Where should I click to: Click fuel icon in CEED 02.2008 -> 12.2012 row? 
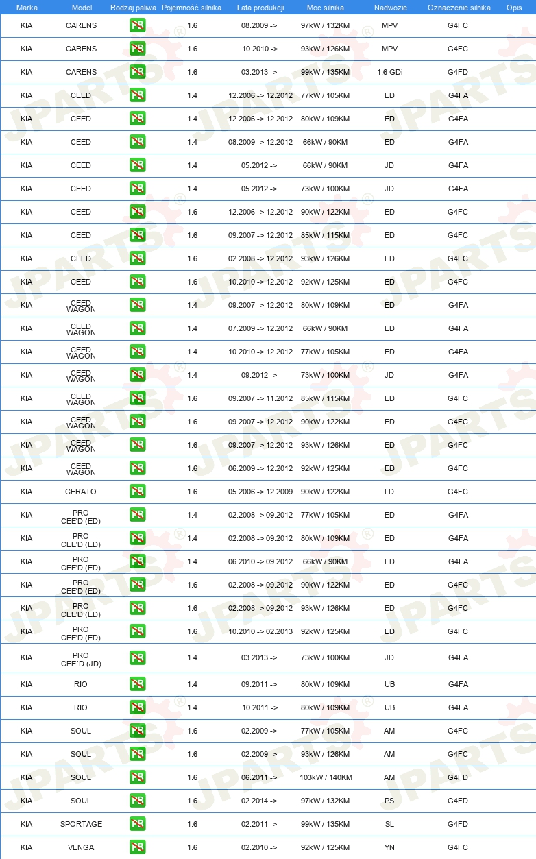coord(137,258)
